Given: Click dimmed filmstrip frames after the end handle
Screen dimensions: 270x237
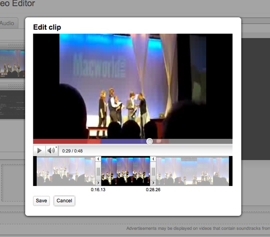Looking at the screenshot, I should click(x=192, y=171).
